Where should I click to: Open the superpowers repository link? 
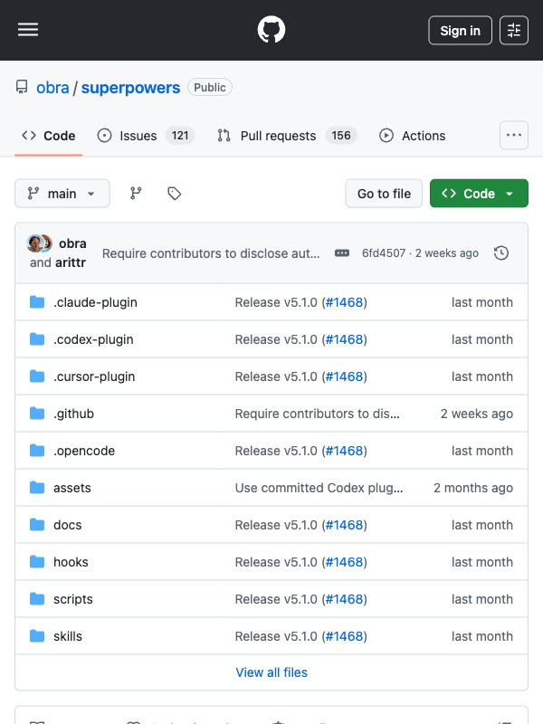[x=130, y=88]
